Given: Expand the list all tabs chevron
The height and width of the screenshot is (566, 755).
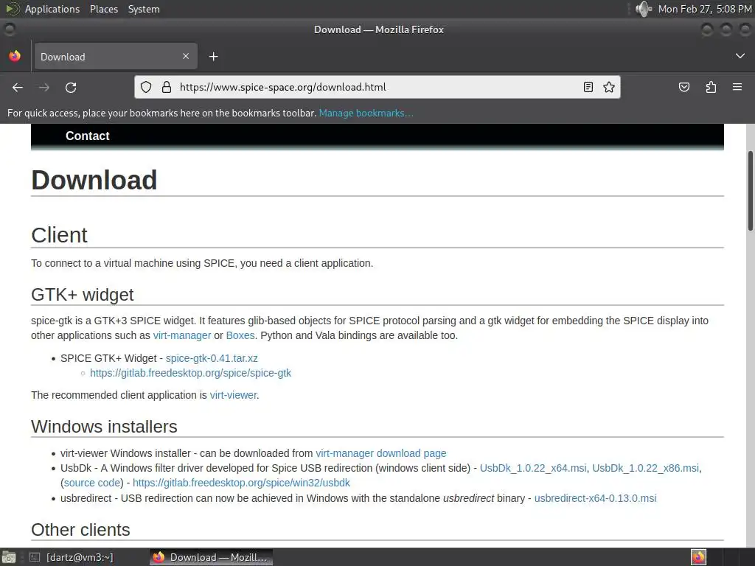Looking at the screenshot, I should click(x=740, y=56).
